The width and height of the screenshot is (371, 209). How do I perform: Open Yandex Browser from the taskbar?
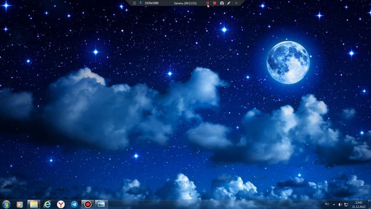(61, 204)
